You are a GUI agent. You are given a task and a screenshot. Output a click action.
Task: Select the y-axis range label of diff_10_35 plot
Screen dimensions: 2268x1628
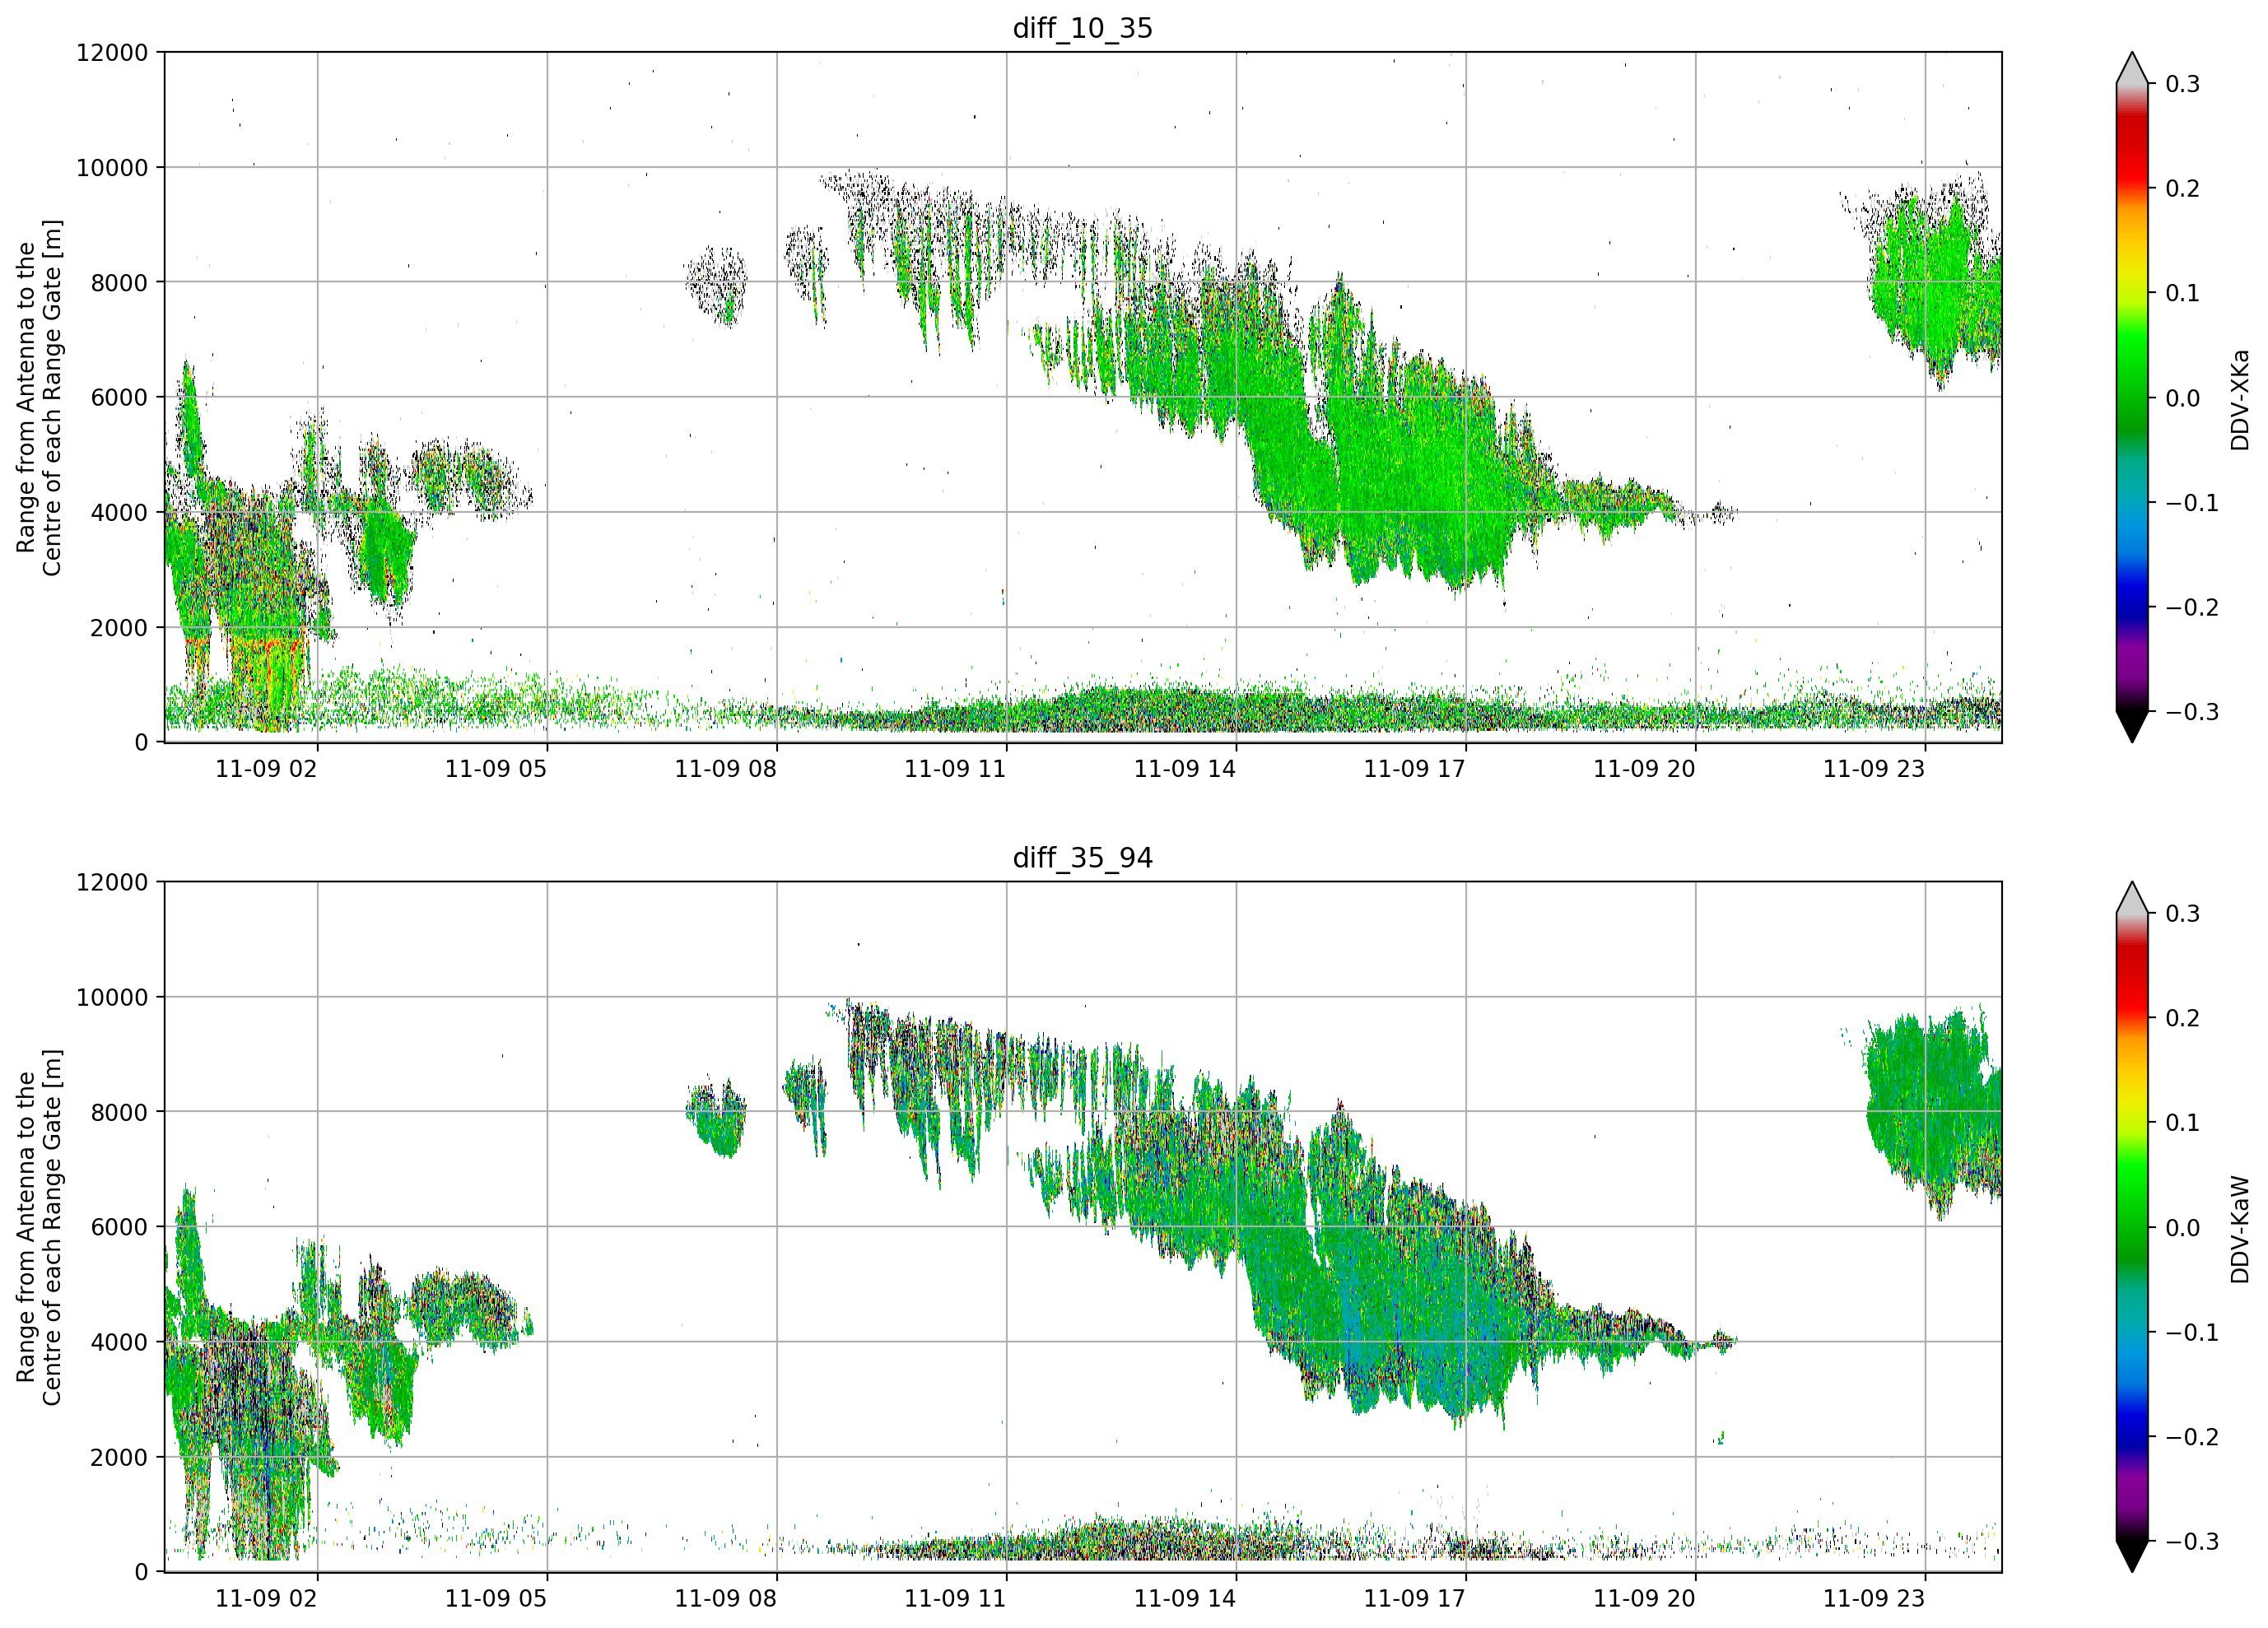point(39,397)
